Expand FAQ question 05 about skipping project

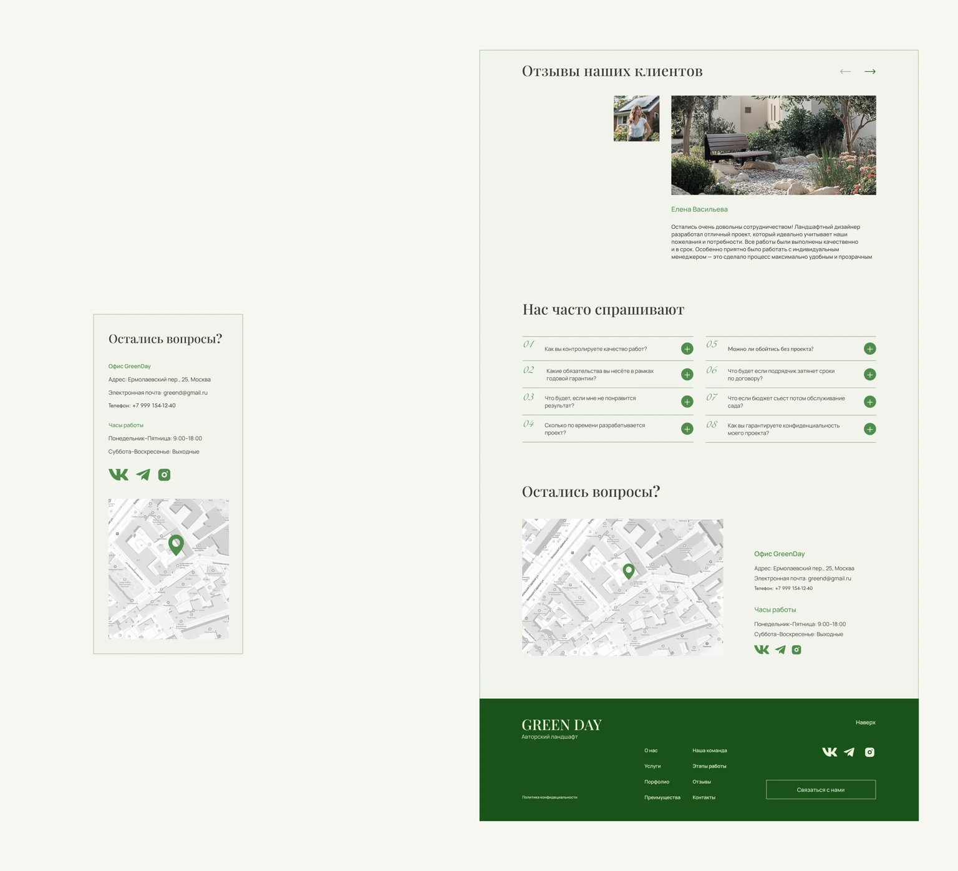click(x=869, y=349)
